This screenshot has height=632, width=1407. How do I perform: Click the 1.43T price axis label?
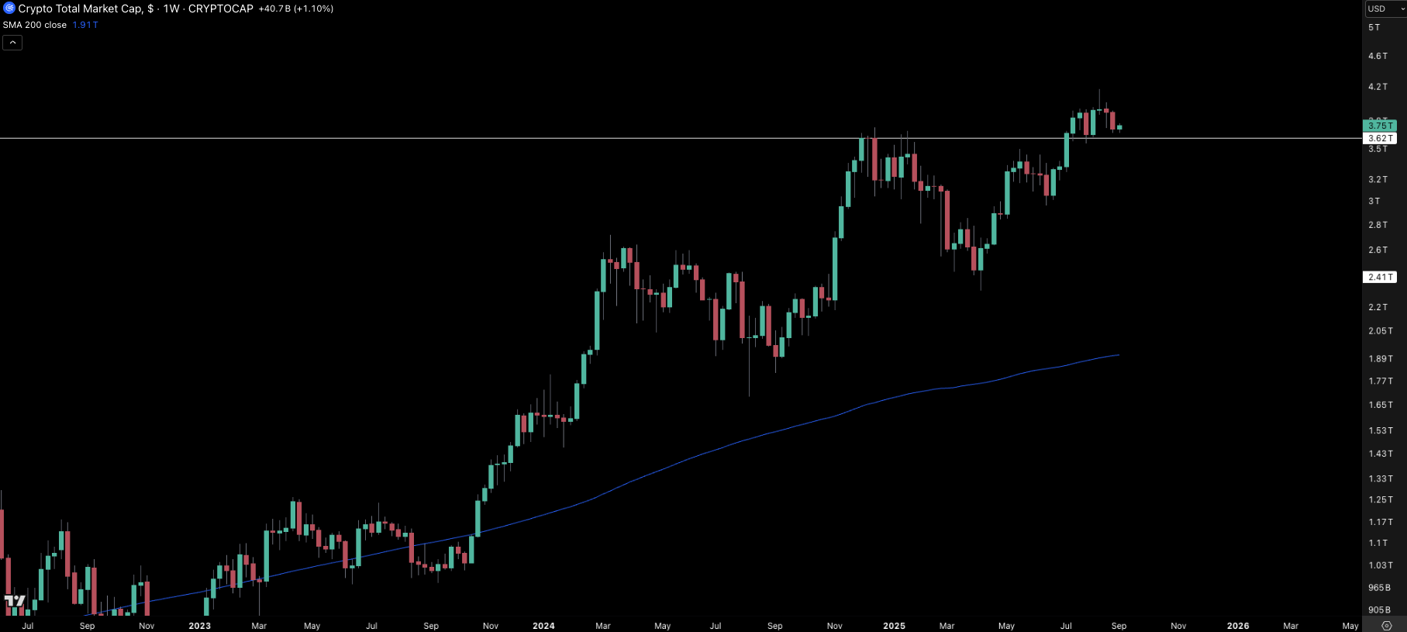pyautogui.click(x=1381, y=454)
